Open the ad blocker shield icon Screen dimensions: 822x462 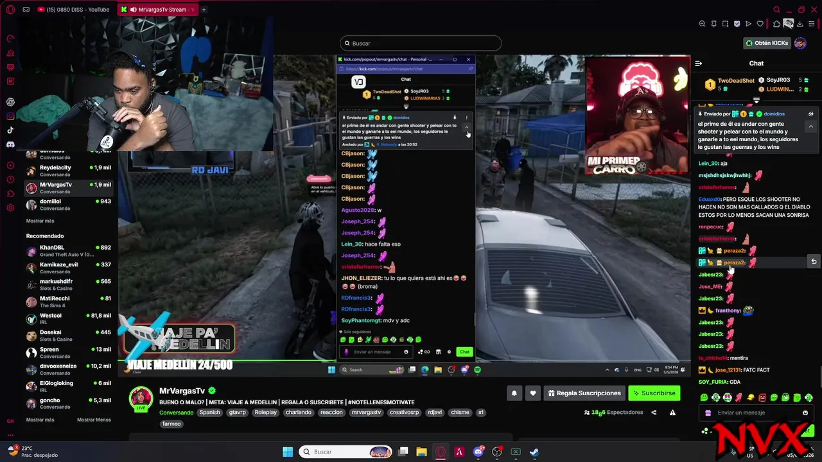tap(737, 24)
